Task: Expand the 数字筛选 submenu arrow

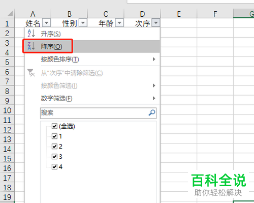Action: click(154, 98)
